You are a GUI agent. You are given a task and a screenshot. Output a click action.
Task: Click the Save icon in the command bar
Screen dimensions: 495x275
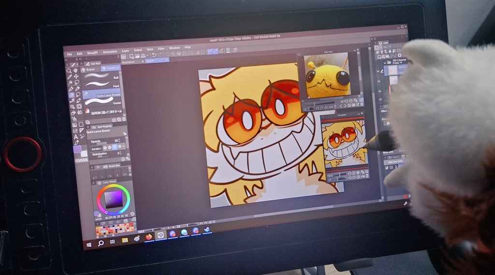pos(143,56)
